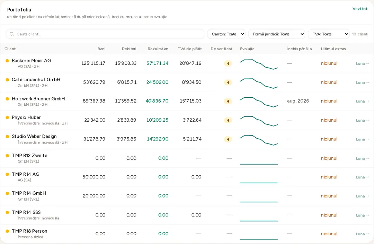Click the yellow status dot for TMP R14 AG

pyautogui.click(x=7, y=174)
